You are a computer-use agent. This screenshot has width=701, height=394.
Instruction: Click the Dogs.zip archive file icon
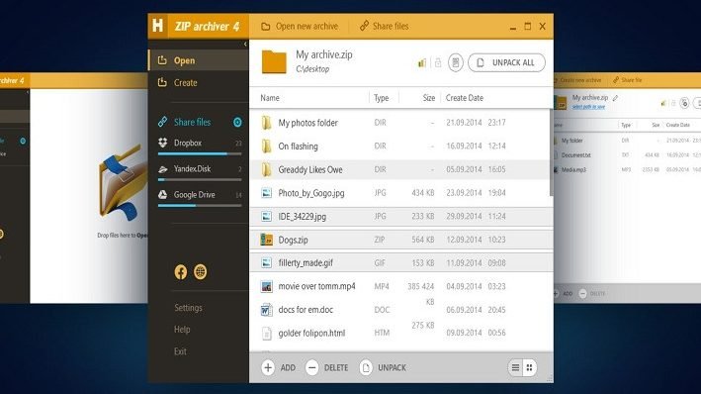click(266, 240)
